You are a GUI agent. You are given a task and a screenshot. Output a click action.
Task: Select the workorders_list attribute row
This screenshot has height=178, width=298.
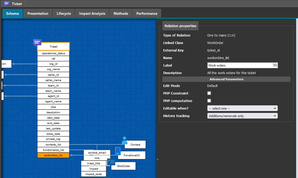(53, 155)
